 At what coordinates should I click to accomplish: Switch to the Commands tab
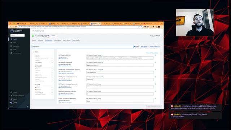[57, 40]
